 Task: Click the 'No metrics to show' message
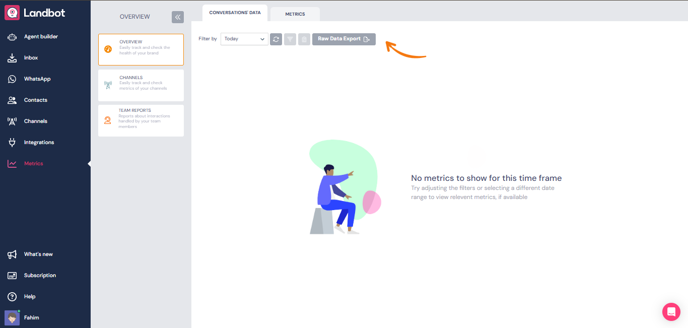point(487,178)
